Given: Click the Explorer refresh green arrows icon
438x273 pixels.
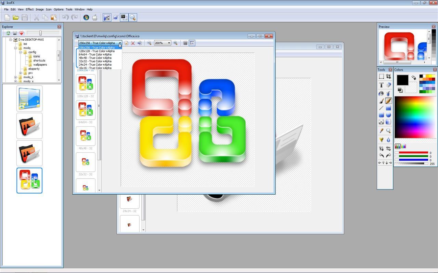Looking at the screenshot, I should tap(8, 33).
